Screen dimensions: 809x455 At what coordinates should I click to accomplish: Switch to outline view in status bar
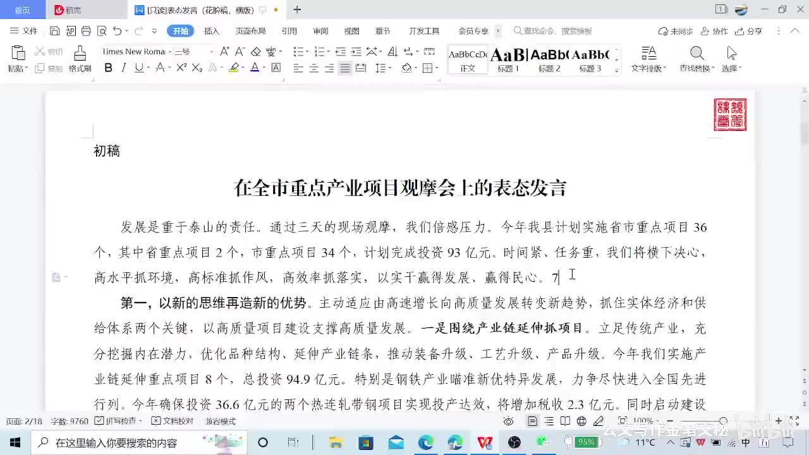click(549, 422)
